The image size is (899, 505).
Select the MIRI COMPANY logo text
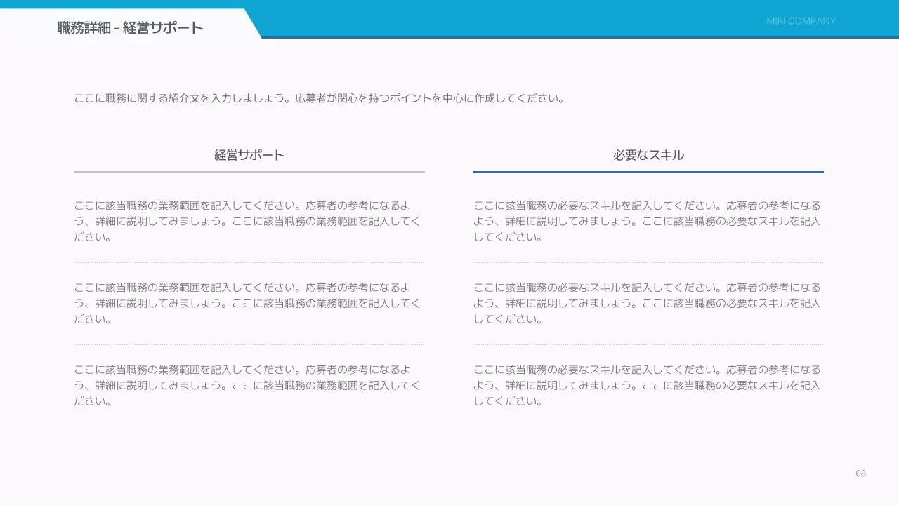pos(801,20)
